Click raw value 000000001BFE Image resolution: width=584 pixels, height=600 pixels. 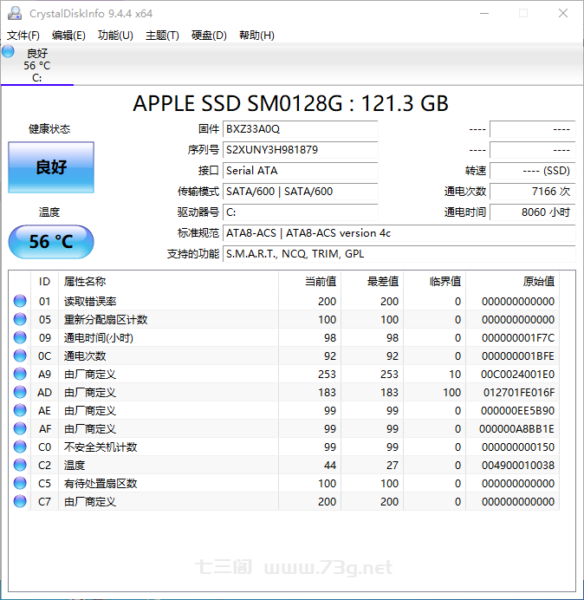click(518, 355)
